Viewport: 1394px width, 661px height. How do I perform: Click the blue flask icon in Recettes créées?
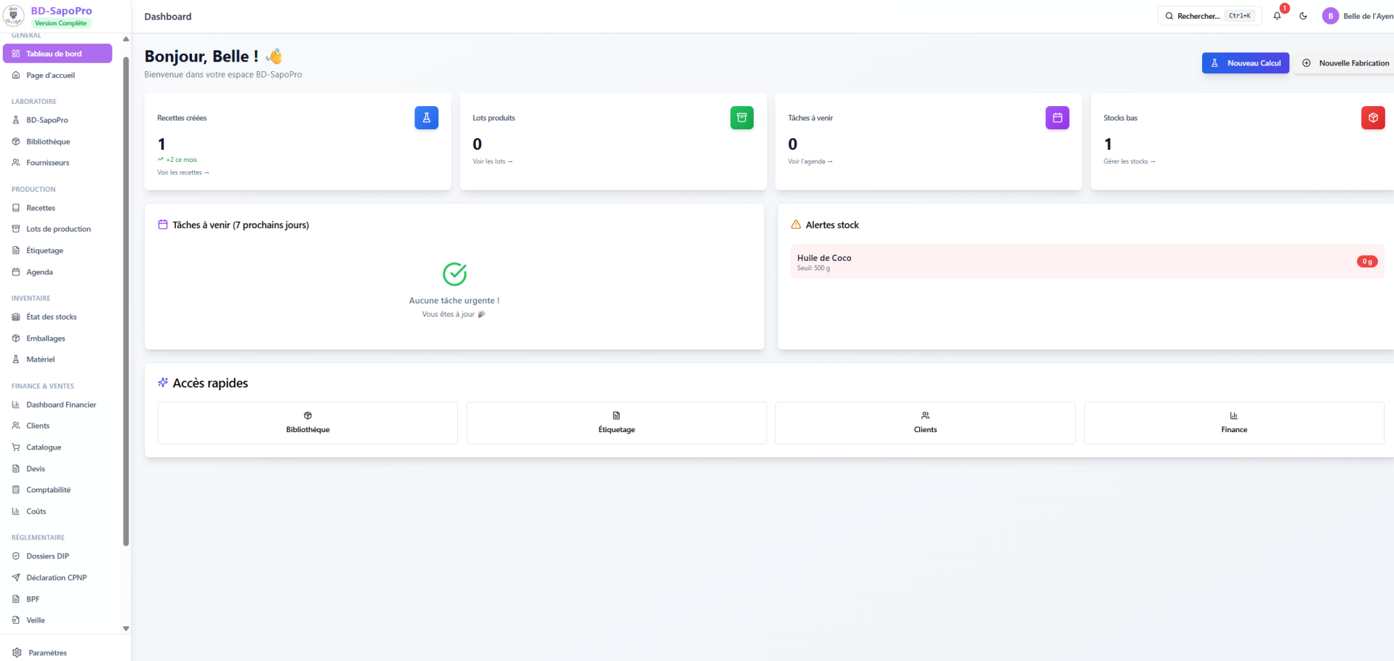[x=427, y=118]
